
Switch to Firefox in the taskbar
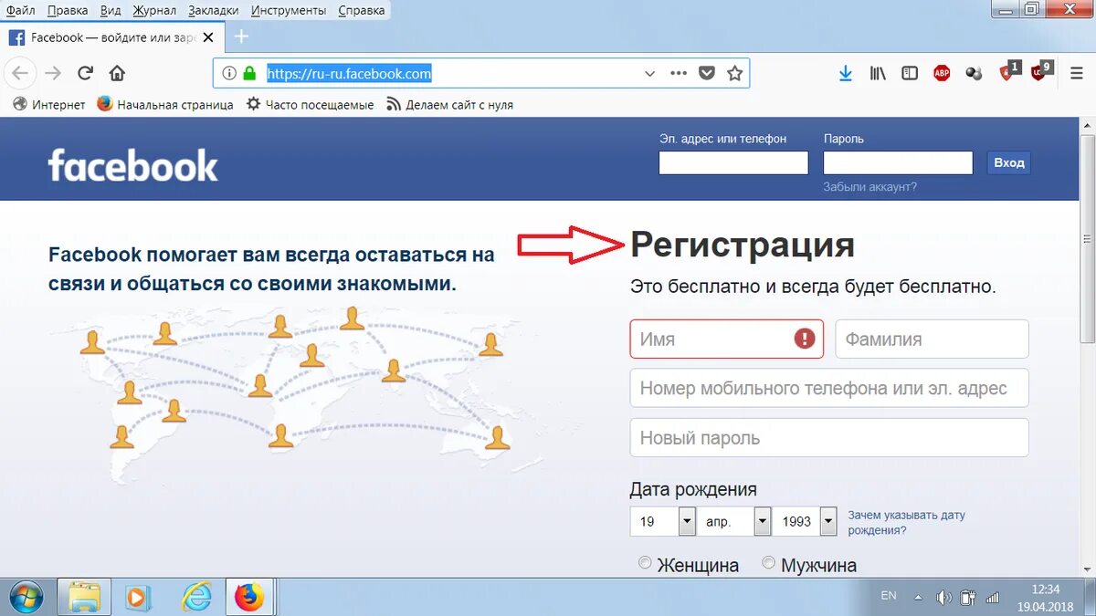pos(248,597)
